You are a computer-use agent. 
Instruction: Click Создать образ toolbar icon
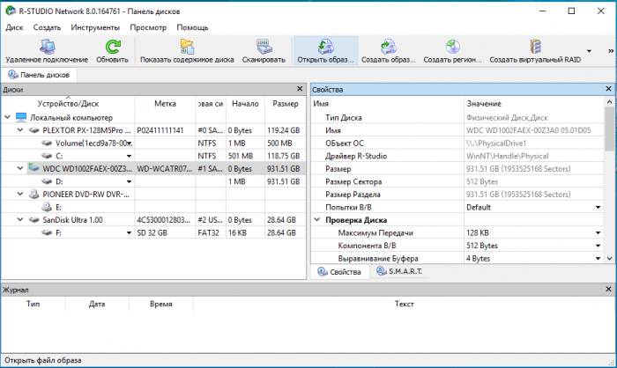coord(388,47)
